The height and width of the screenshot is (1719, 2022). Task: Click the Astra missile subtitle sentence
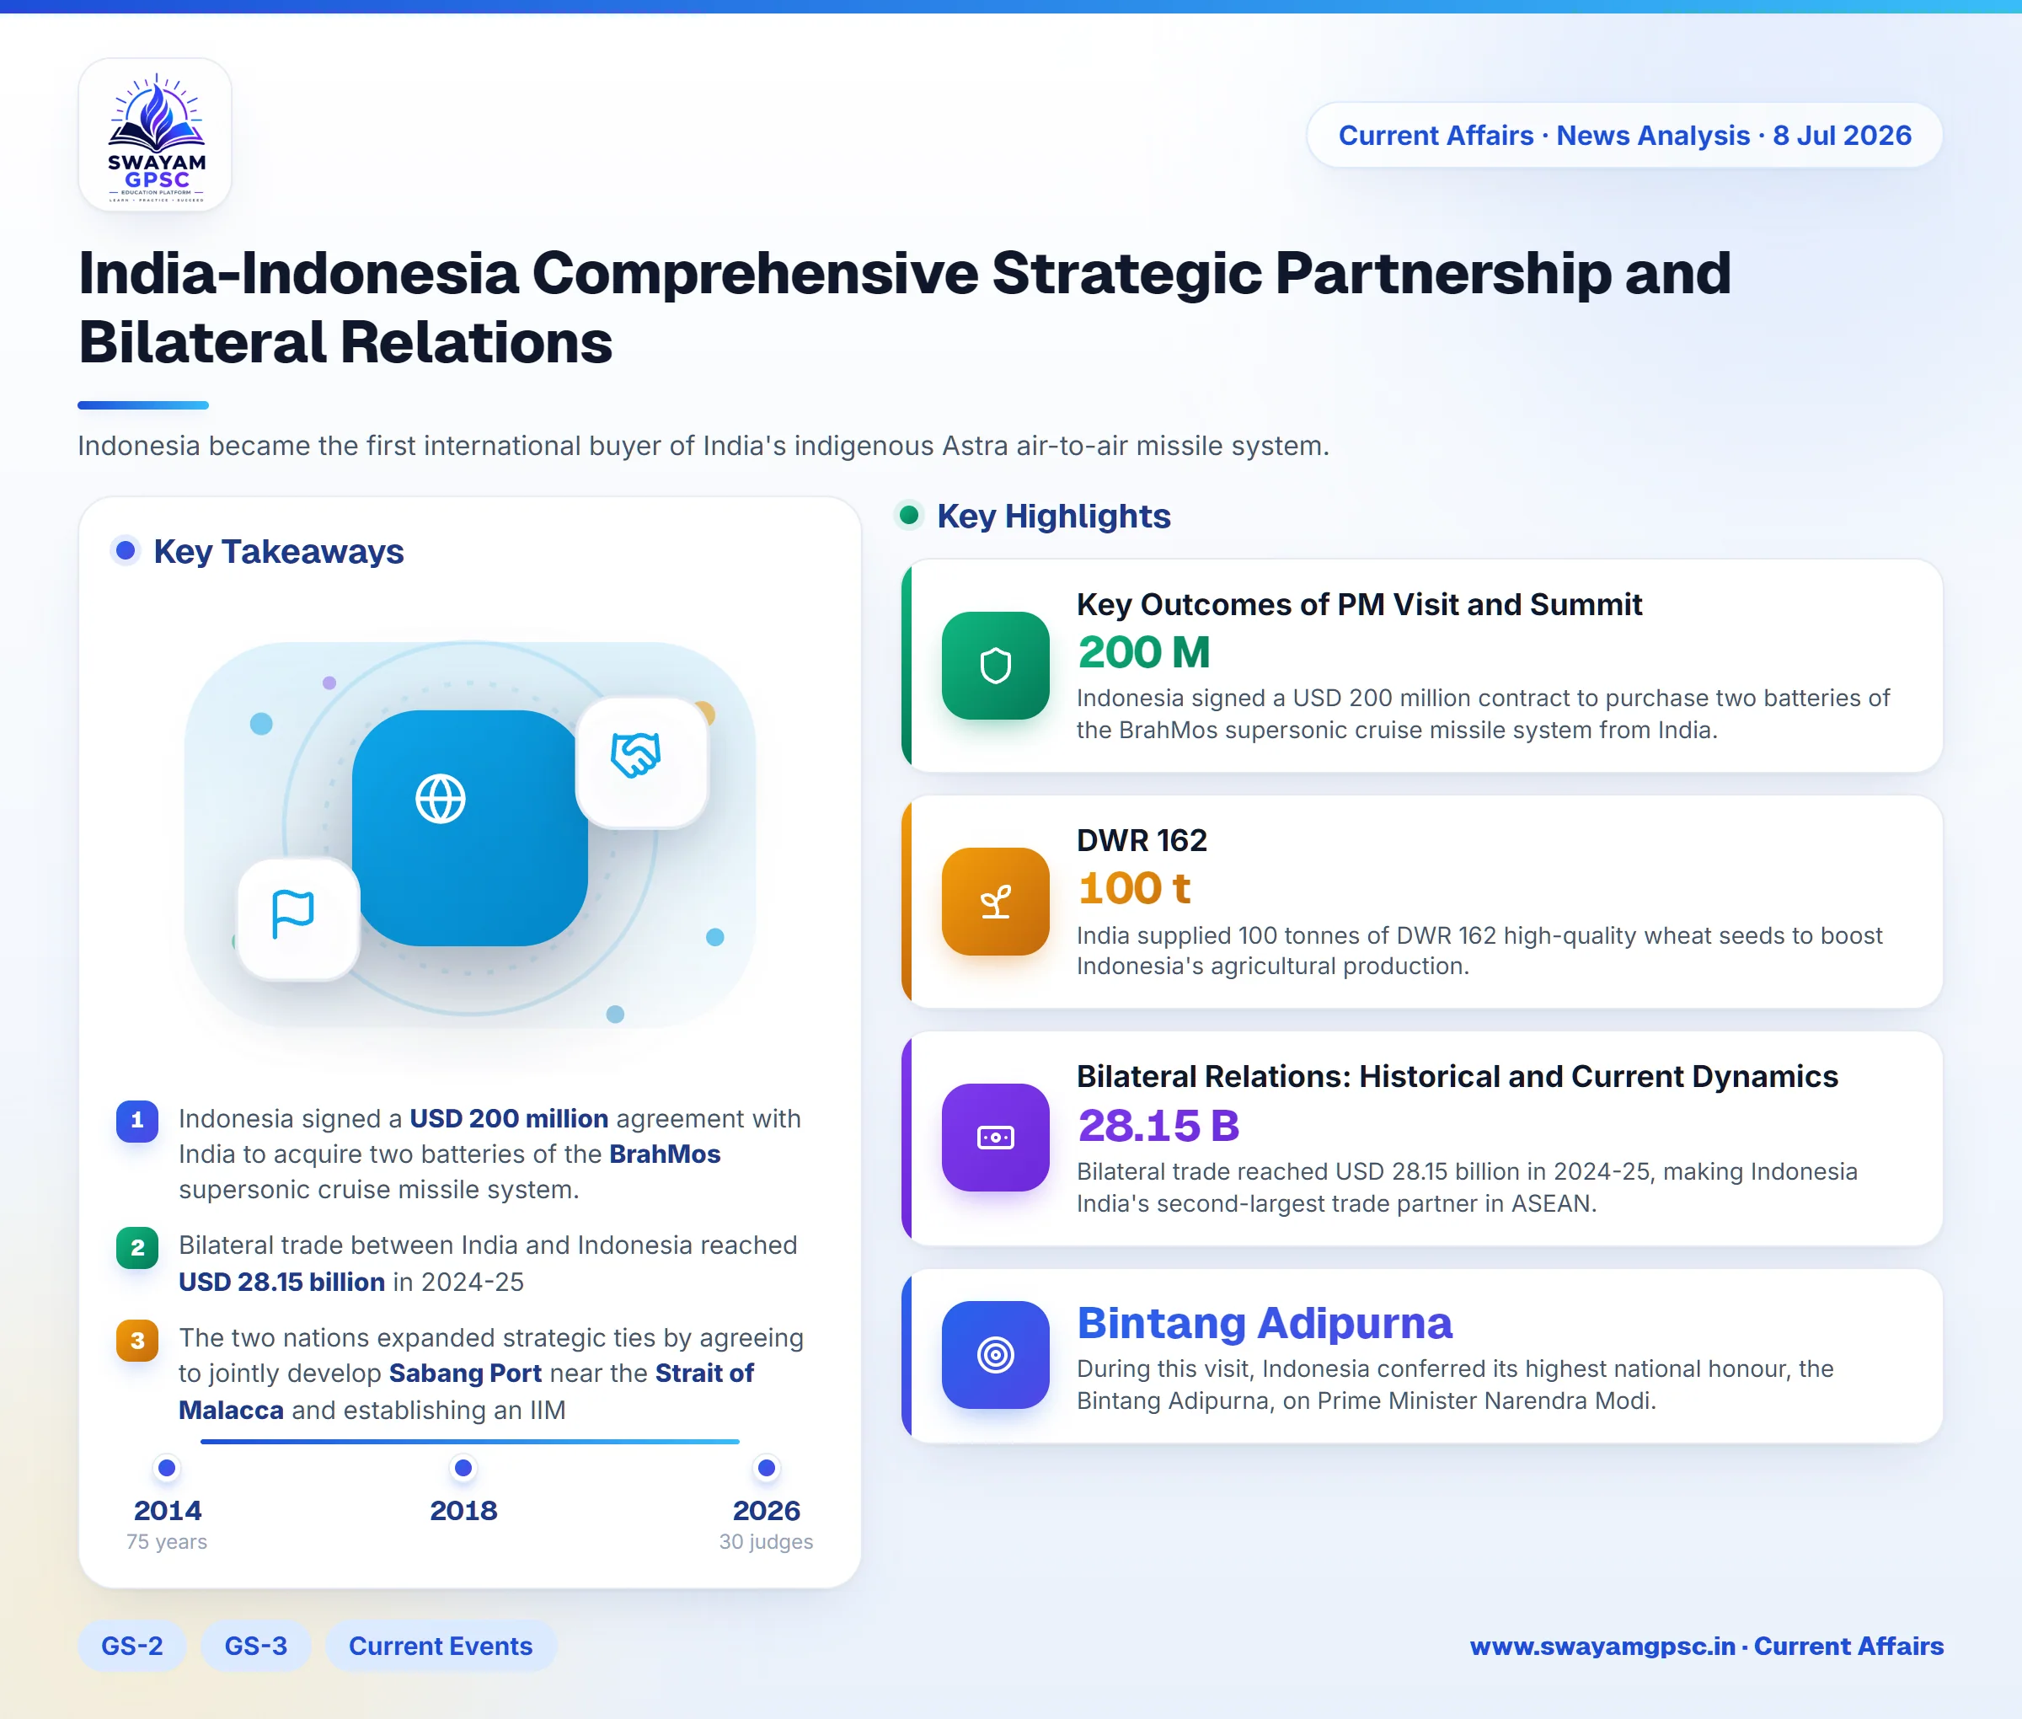[703, 447]
